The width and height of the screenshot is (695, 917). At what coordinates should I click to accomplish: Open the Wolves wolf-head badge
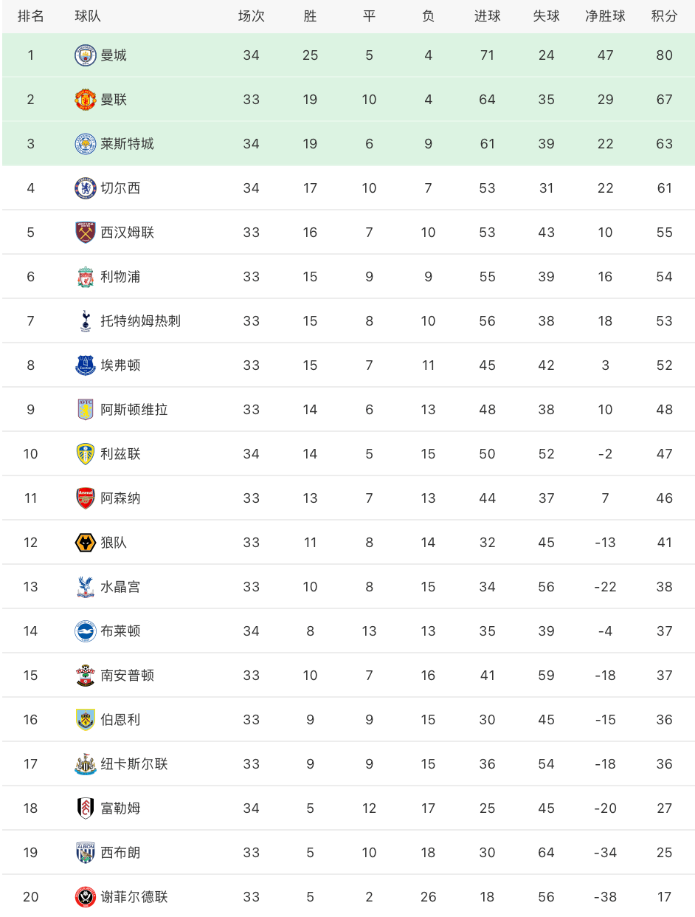[x=86, y=543]
